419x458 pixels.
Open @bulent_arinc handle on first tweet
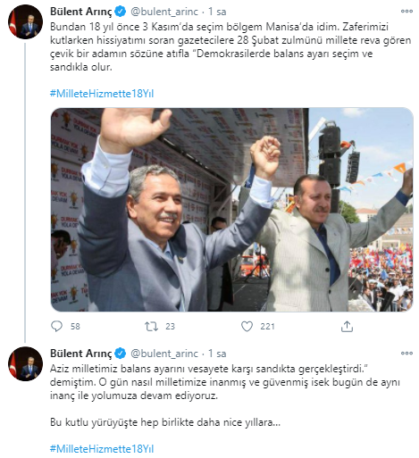(x=164, y=12)
